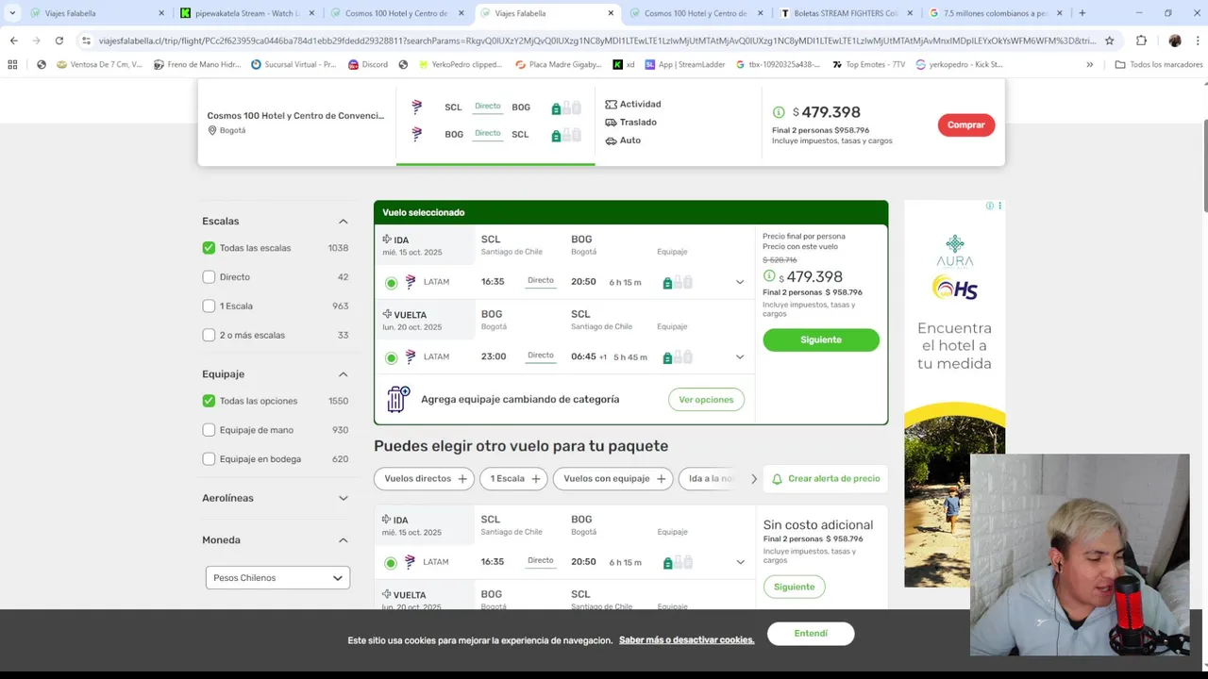Open tab search dropdown in title bar

click(x=12, y=13)
